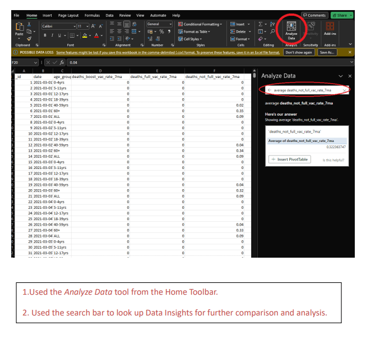Open the Page Layout tab
This screenshot has height=343, width=366.
pyautogui.click(x=68, y=15)
